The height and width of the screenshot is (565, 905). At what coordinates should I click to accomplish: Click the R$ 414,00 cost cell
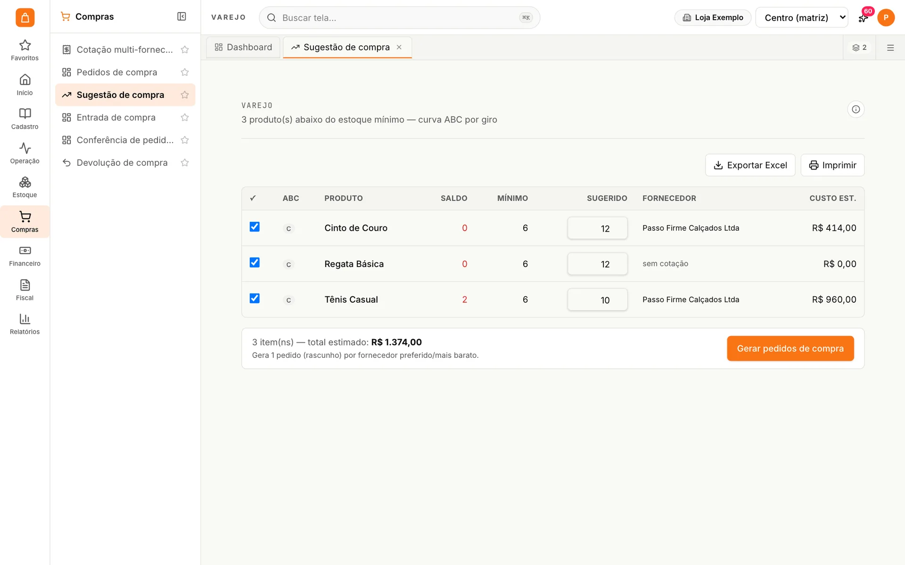pos(834,228)
